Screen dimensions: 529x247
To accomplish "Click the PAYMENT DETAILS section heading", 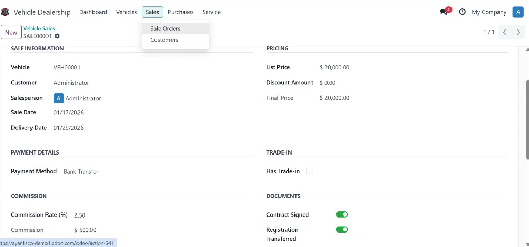I will click(x=35, y=152).
